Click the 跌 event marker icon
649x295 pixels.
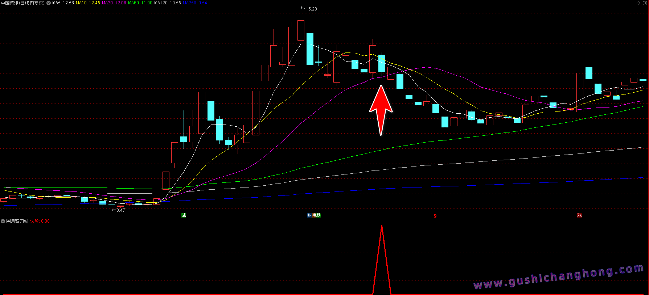coord(319,215)
